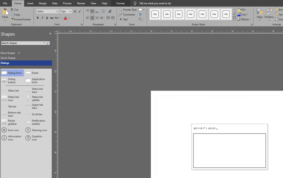The image size is (283, 178).
Task: Open the File tab
Action: pos(5,3)
